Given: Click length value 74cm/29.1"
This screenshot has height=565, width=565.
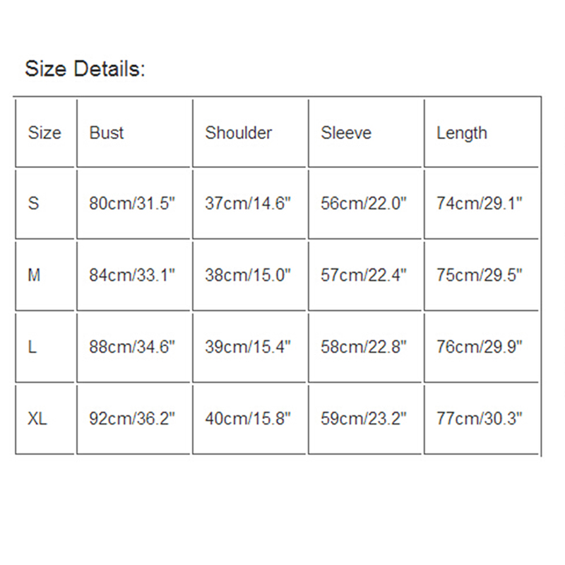Looking at the screenshot, I should (x=480, y=203).
